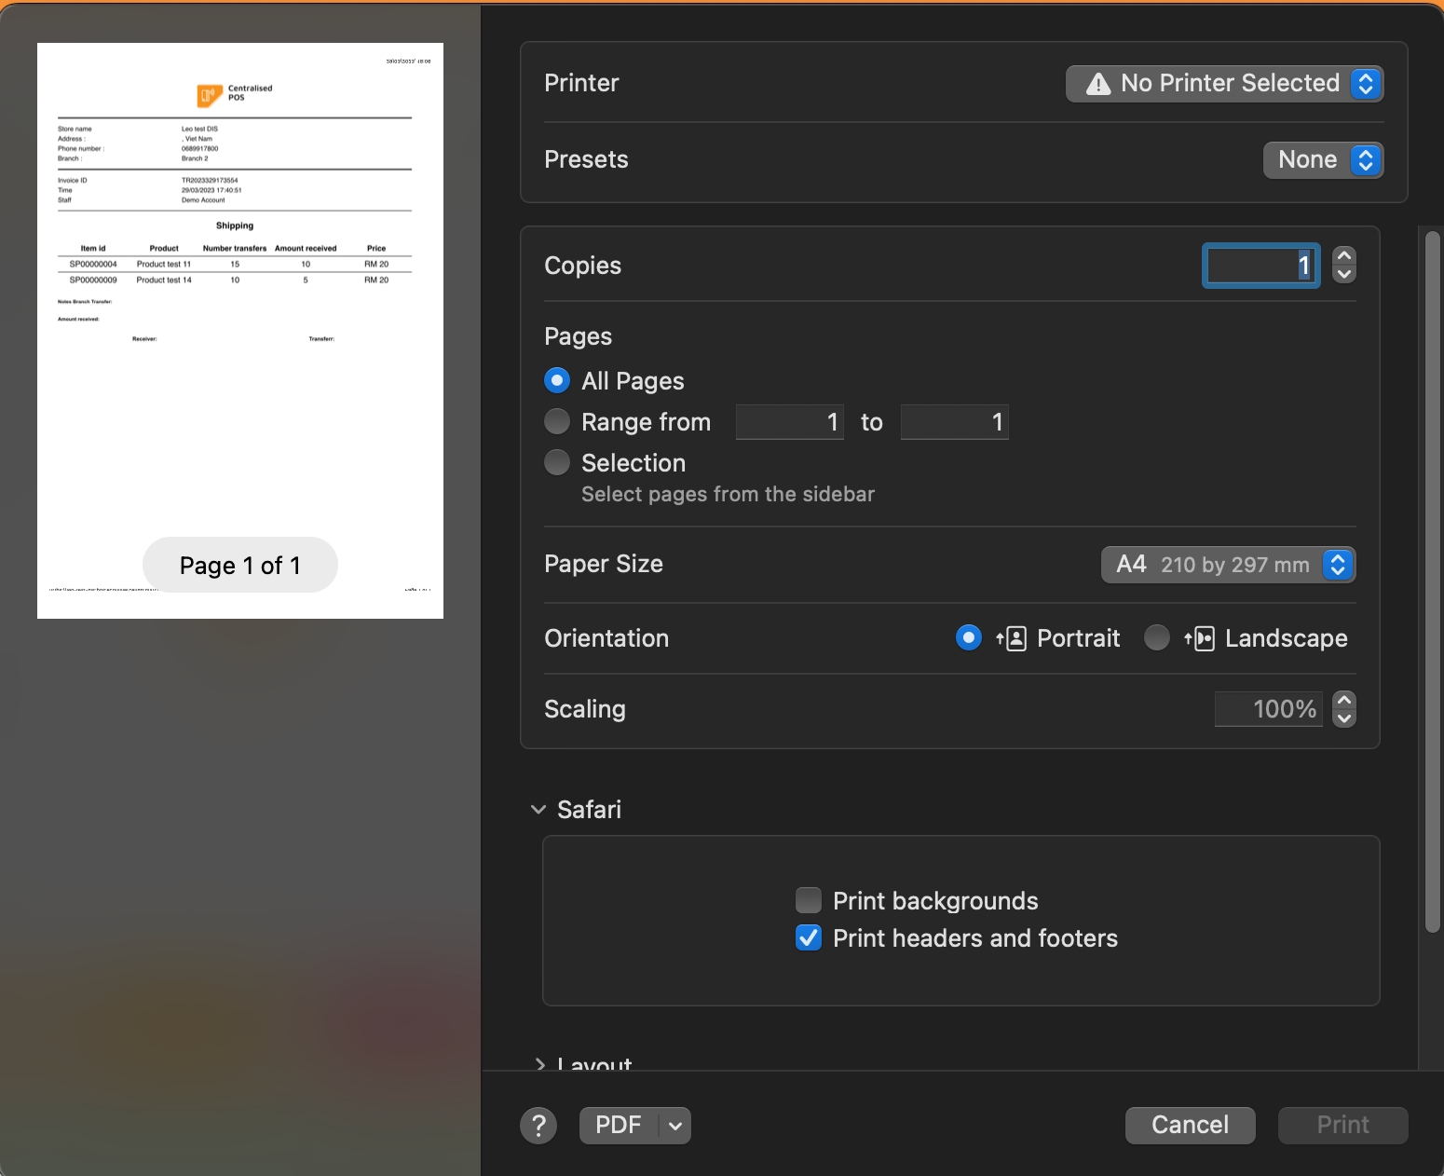Click the Scaling stepper down arrow
Image resolution: width=1444 pixels, height=1176 pixels.
[1343, 718]
